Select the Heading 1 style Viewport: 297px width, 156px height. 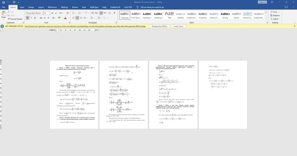[147, 15]
